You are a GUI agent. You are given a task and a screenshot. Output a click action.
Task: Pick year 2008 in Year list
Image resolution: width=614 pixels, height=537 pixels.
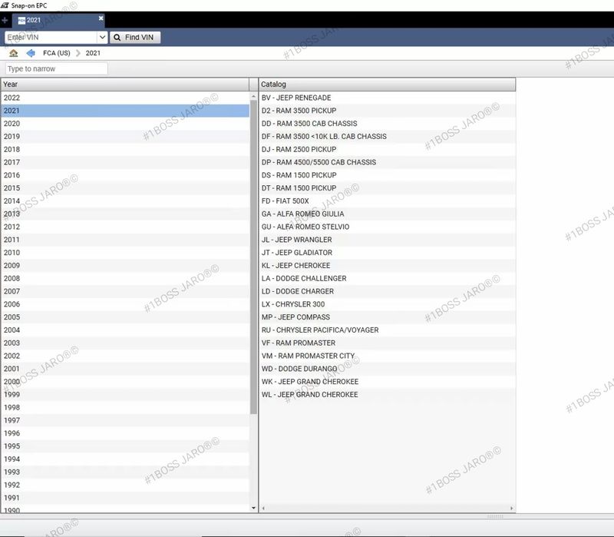tap(125, 278)
